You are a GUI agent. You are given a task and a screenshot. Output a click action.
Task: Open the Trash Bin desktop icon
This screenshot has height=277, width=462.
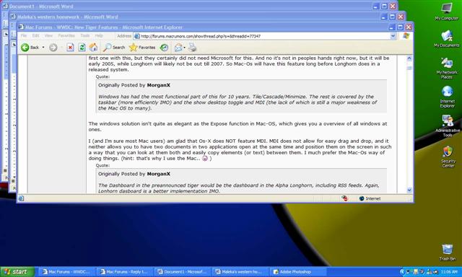(448, 252)
